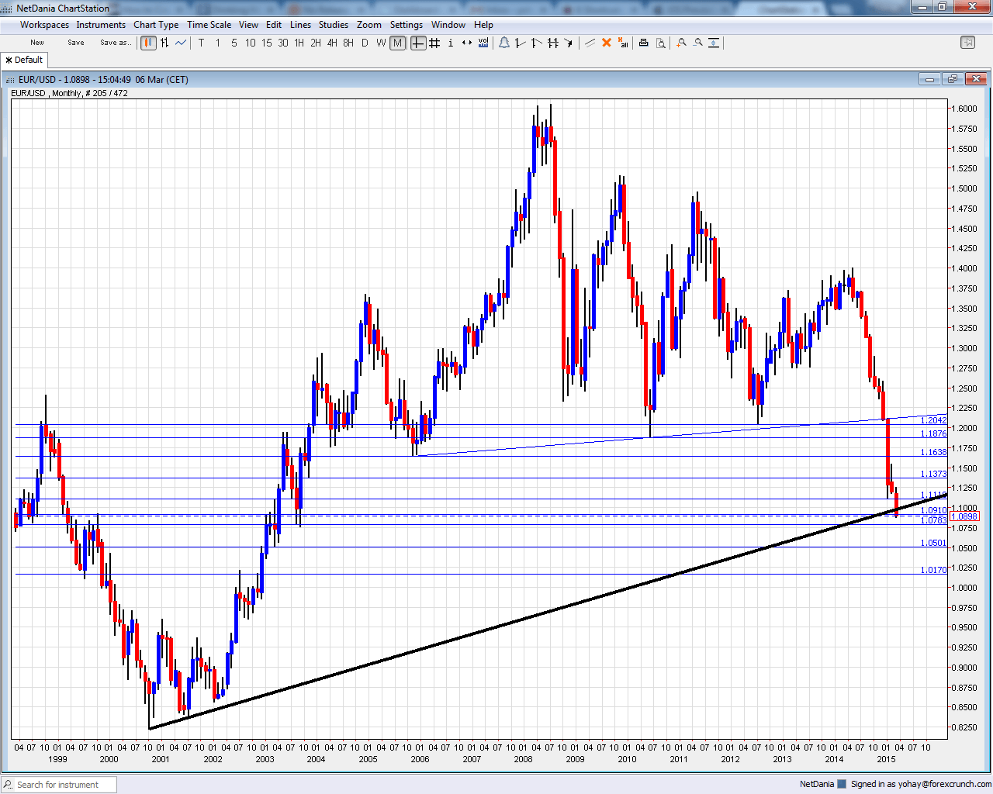Click 'EUR/USD , Monthly' chart info label
The height and width of the screenshot is (794, 993).
69,93
